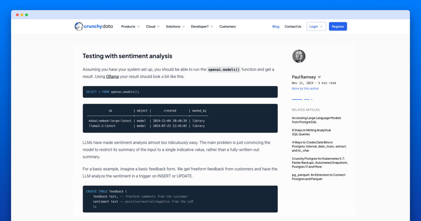Navigate to the Blog section
421x221 pixels.
(276, 27)
